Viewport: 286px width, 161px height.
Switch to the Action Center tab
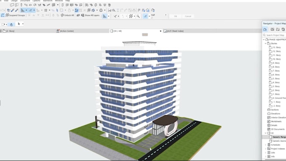65,31
